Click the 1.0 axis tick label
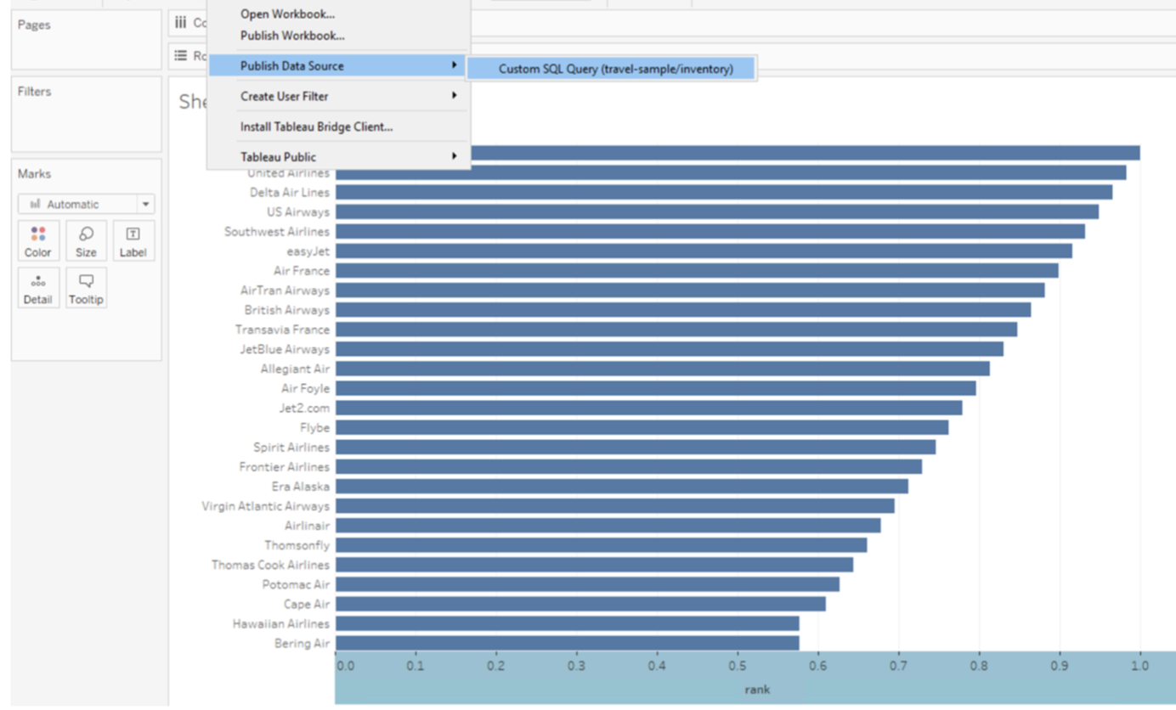The width and height of the screenshot is (1176, 710). coord(1139,665)
